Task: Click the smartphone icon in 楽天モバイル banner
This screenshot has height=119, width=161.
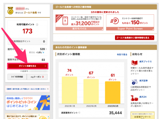Action: [65, 21]
